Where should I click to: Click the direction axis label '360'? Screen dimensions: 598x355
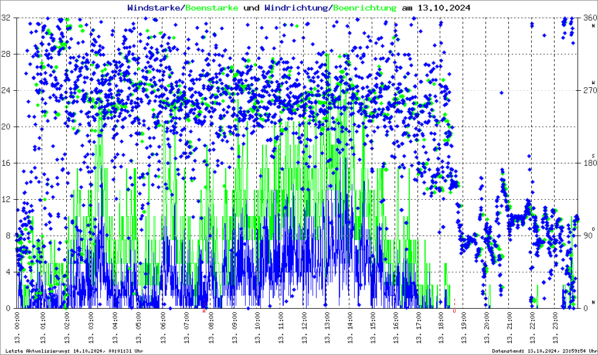[x=590, y=18]
